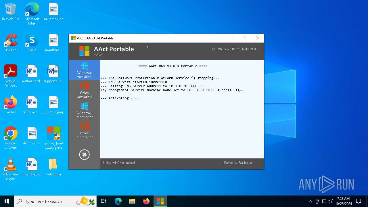Open Windows Information in AAct sidebar
Viewport: 368px width, 207px height.
pyautogui.click(x=84, y=110)
